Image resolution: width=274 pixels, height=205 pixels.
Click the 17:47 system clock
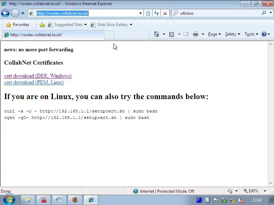[x=257, y=200]
